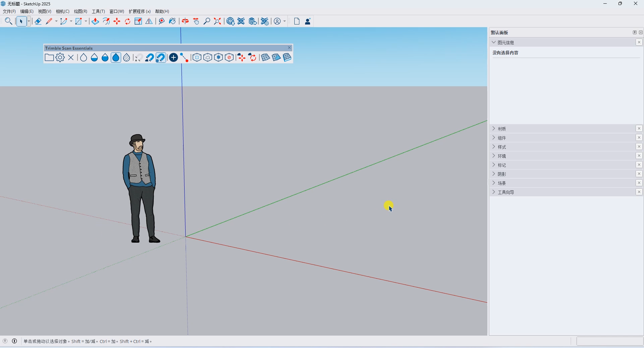Open the dropdown arrow beside the Select tool

[29, 21]
